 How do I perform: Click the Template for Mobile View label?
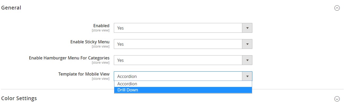pos(84,74)
